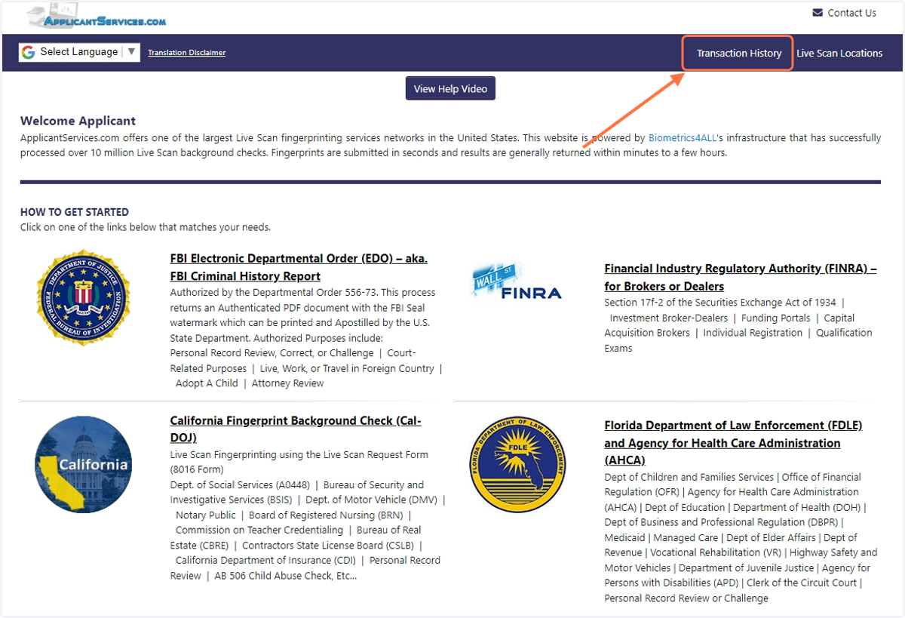Open the Select Language dropdown
The height and width of the screenshot is (618, 905).
pyautogui.click(x=79, y=52)
